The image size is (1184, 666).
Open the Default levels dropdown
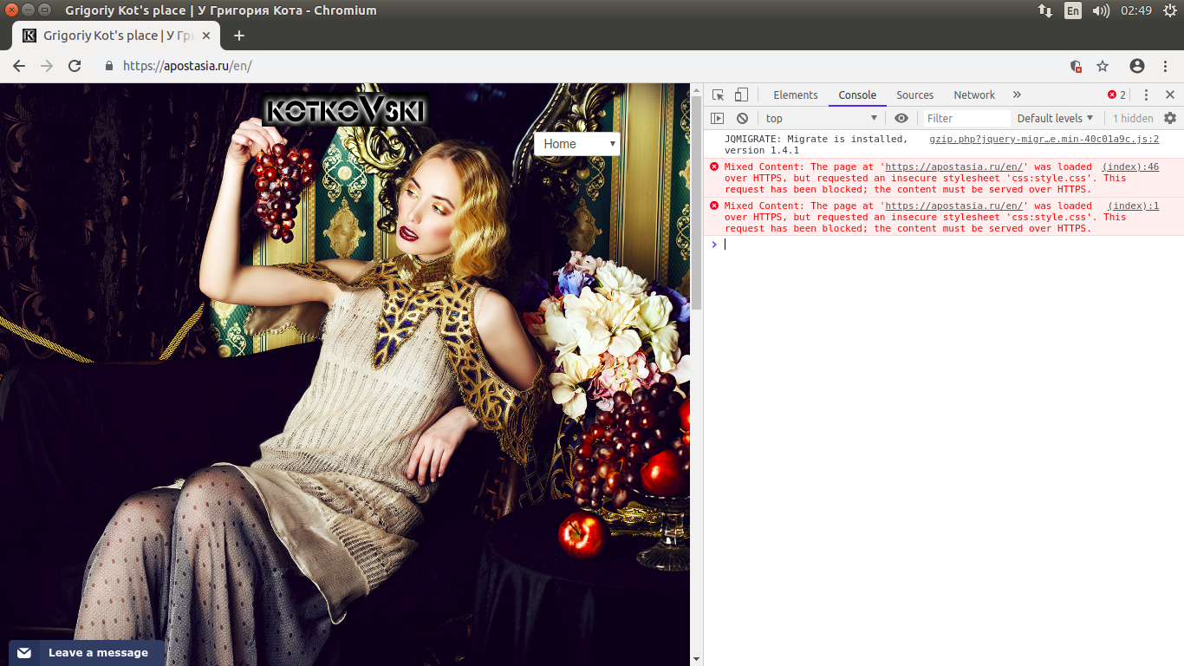1055,119
